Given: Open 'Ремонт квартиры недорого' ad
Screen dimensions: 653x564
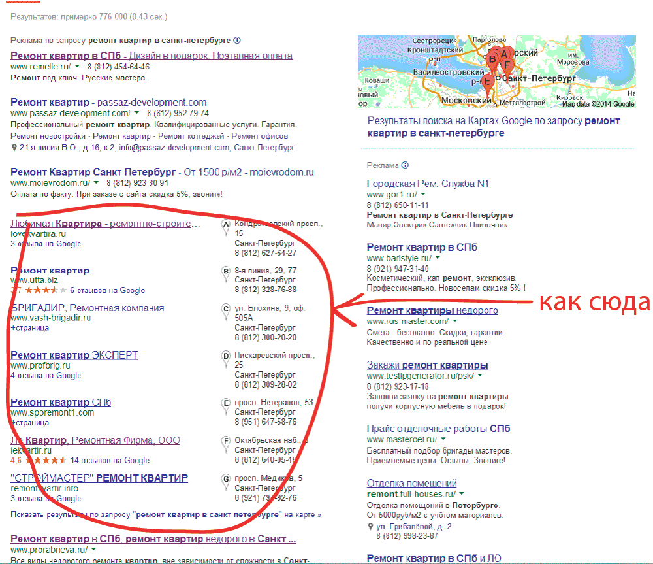Looking at the screenshot, I should click(432, 310).
